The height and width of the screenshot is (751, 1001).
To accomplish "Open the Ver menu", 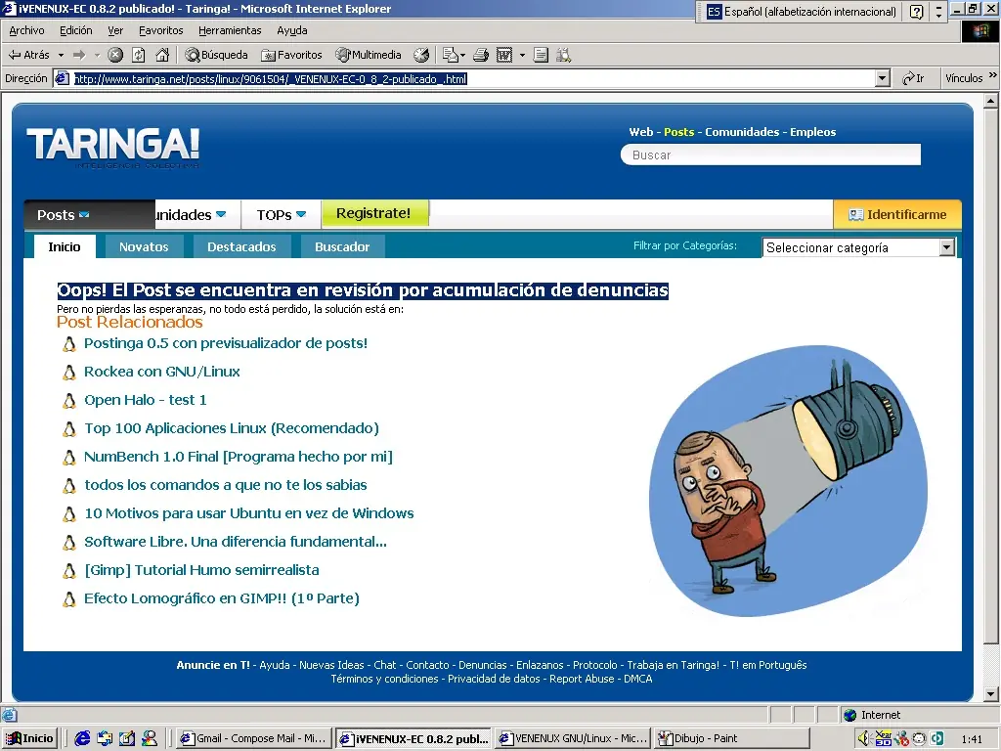I will (x=115, y=30).
